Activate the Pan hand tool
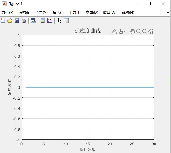 133,31
